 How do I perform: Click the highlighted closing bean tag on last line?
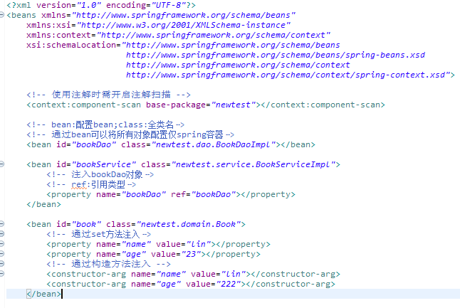tap(44, 294)
